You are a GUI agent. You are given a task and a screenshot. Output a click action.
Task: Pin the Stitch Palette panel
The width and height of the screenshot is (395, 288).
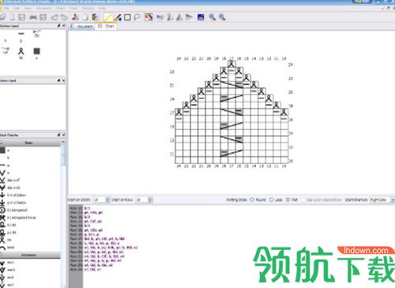58,135
